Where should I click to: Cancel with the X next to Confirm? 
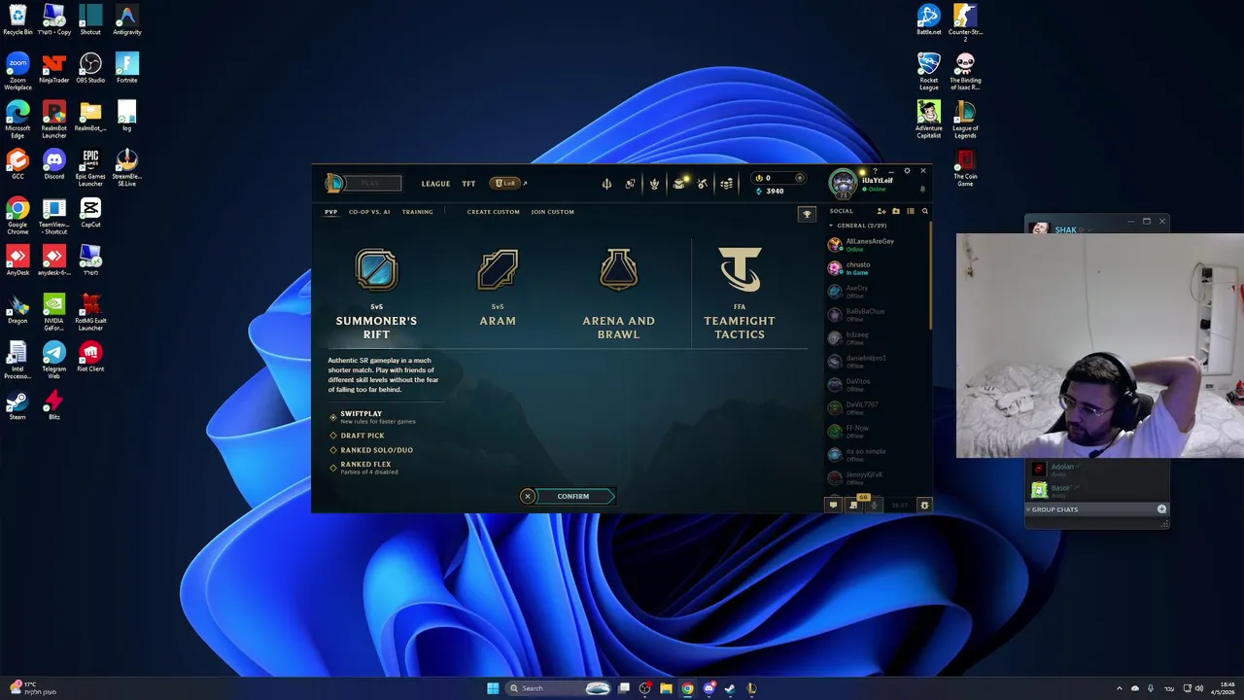tap(528, 496)
